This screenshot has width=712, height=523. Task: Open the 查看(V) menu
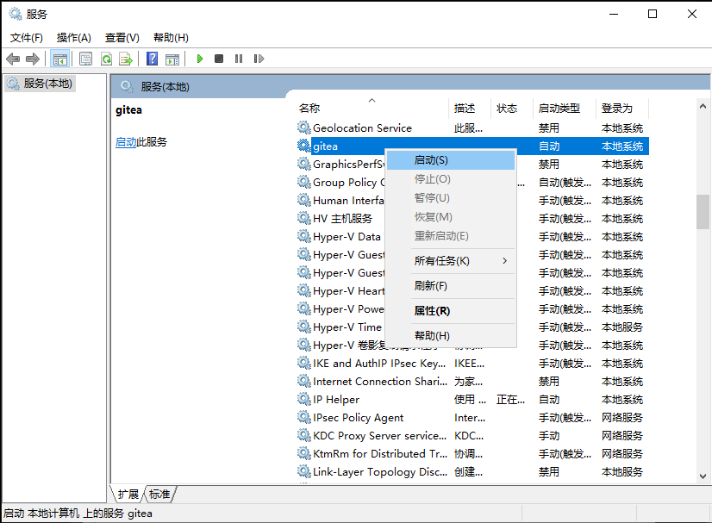tap(122, 38)
